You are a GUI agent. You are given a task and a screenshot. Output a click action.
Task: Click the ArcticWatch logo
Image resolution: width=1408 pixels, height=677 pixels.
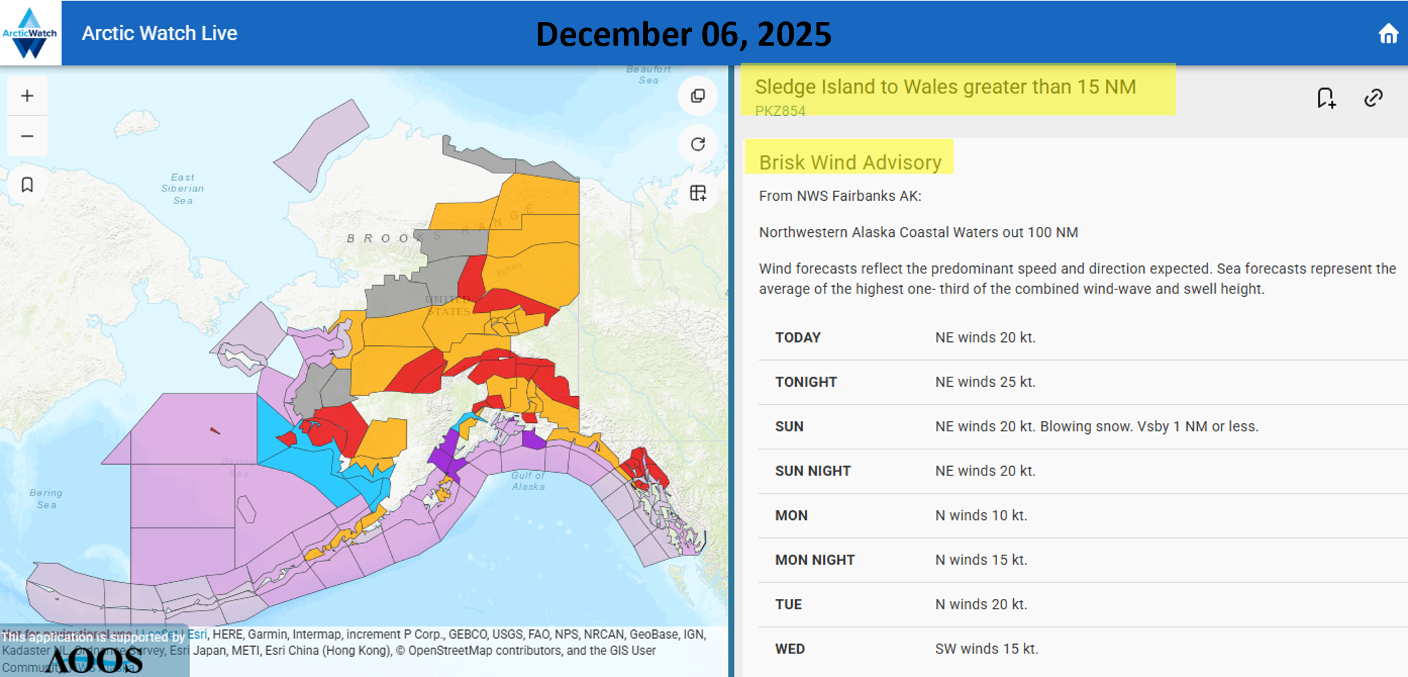pos(30,33)
